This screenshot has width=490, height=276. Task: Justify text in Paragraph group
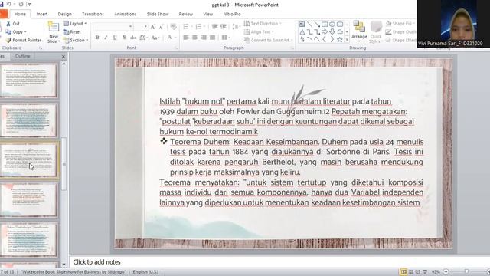point(213,38)
